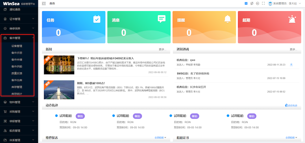The height and width of the screenshot is (143, 305).
Task: Expand 修船管理 menu chevron
Action: point(33,121)
